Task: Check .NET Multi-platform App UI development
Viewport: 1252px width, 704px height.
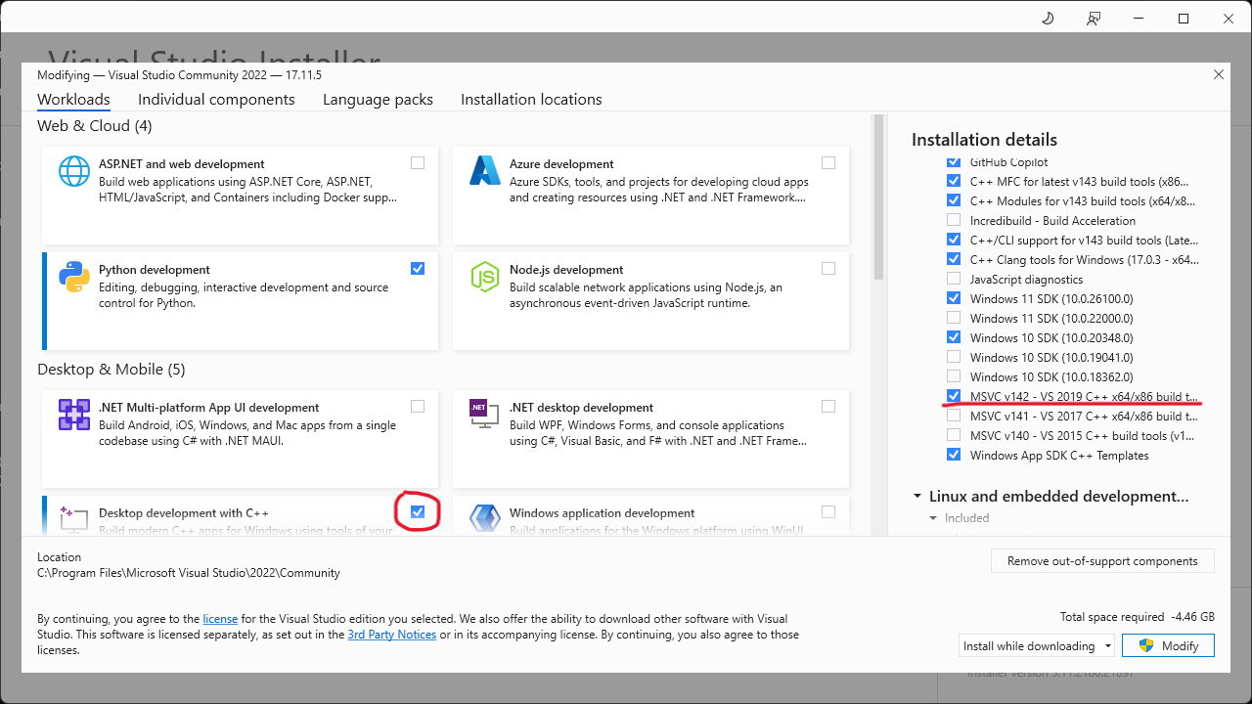Action: tap(418, 407)
